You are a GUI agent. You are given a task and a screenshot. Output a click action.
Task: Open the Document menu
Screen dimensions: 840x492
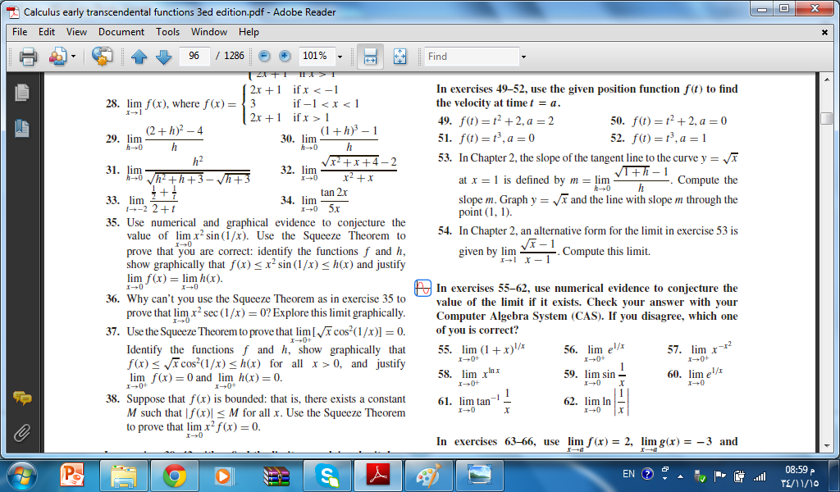coord(121,32)
